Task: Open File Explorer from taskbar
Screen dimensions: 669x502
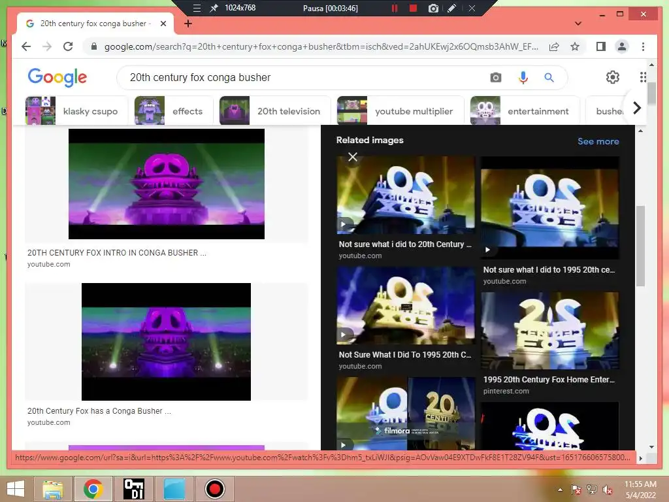Action: point(52,489)
